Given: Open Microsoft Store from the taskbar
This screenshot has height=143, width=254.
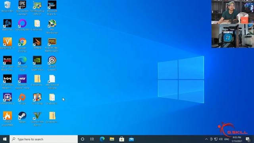Looking at the screenshot, I should click(122, 139).
